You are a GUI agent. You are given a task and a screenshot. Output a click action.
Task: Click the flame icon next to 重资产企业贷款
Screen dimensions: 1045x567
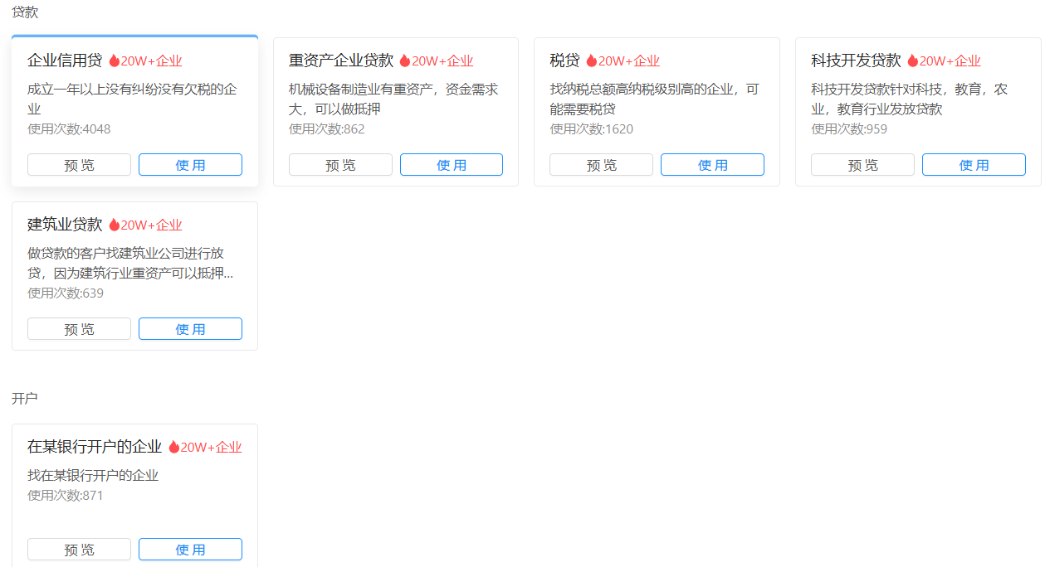pyautogui.click(x=405, y=61)
